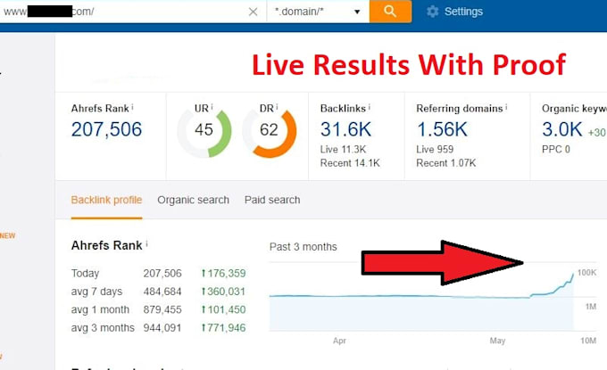Click the rank line peak near 100K
607x370 pixels.
[573, 275]
